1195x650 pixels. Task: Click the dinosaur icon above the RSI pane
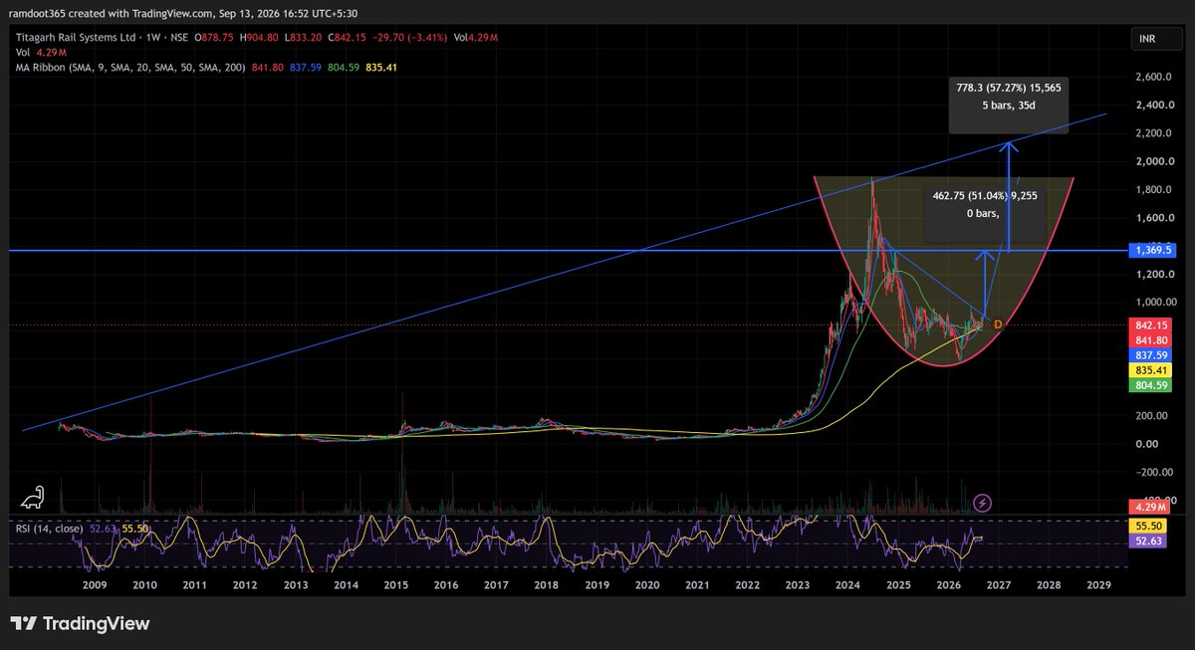point(34,498)
